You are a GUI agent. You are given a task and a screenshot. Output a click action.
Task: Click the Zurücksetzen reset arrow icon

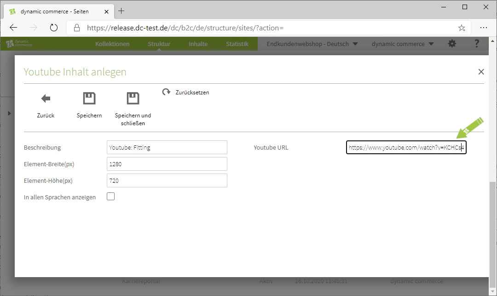point(166,92)
